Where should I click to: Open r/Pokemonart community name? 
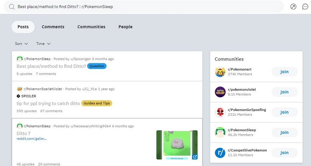[239, 69]
